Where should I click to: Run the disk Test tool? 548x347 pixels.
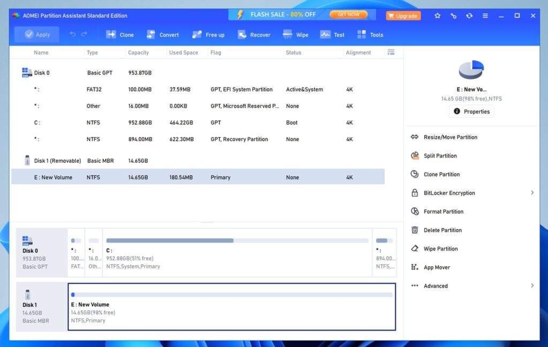pos(332,34)
